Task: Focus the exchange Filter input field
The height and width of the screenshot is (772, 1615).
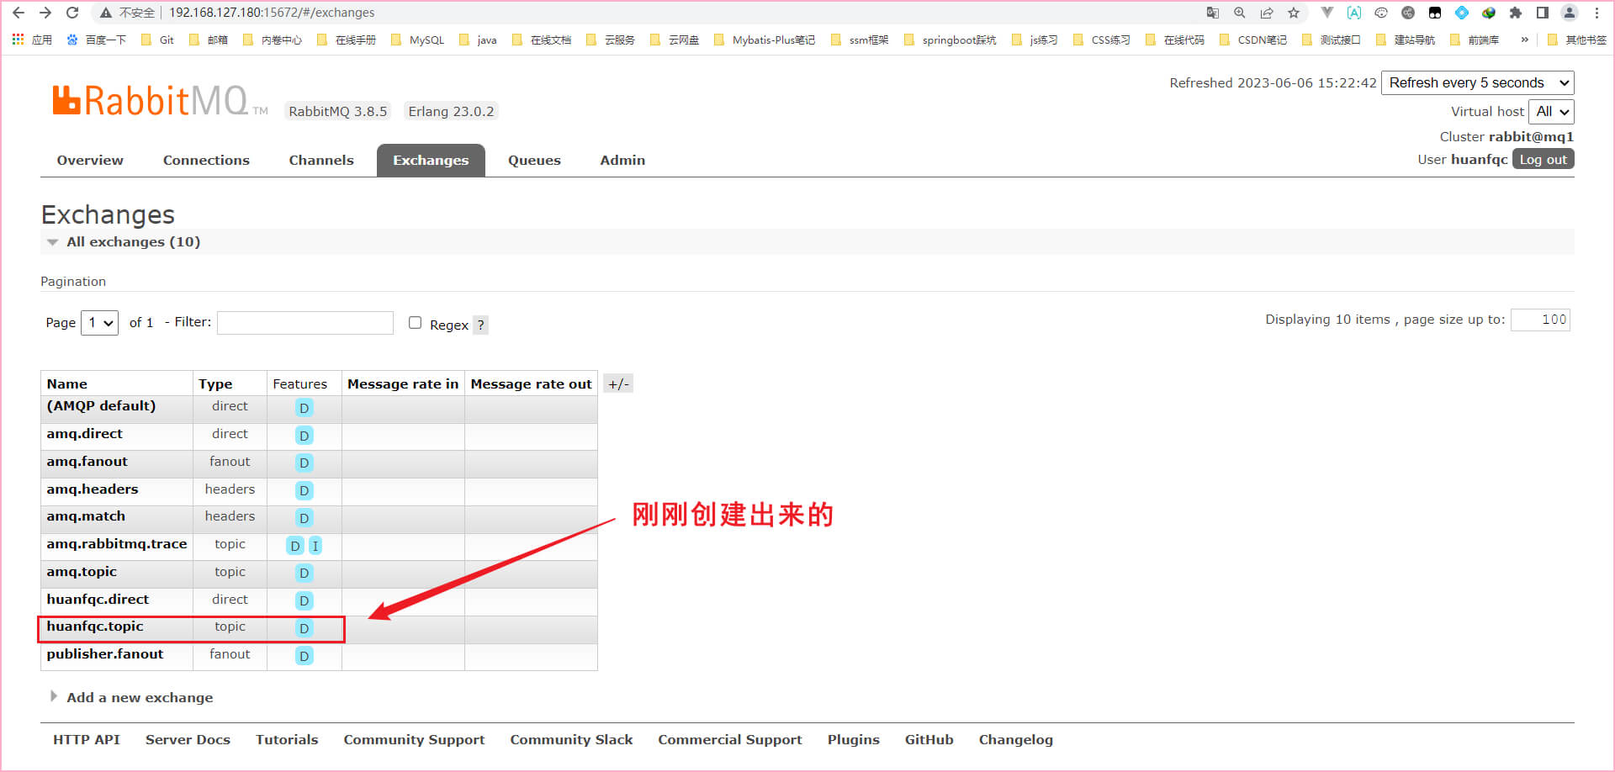Action: (305, 323)
